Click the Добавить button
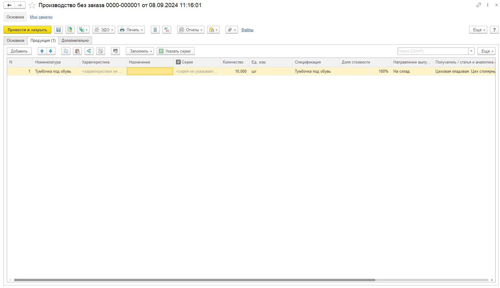Screen dimensions: 500x288 click(19, 51)
